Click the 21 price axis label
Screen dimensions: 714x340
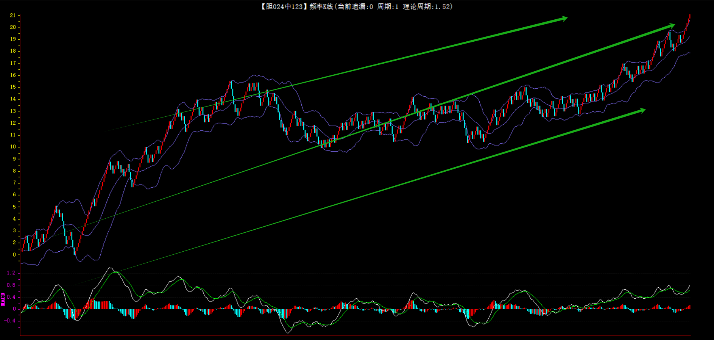coord(13,16)
